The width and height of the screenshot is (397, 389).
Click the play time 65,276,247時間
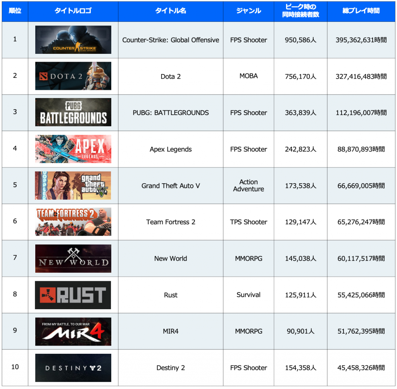click(361, 222)
